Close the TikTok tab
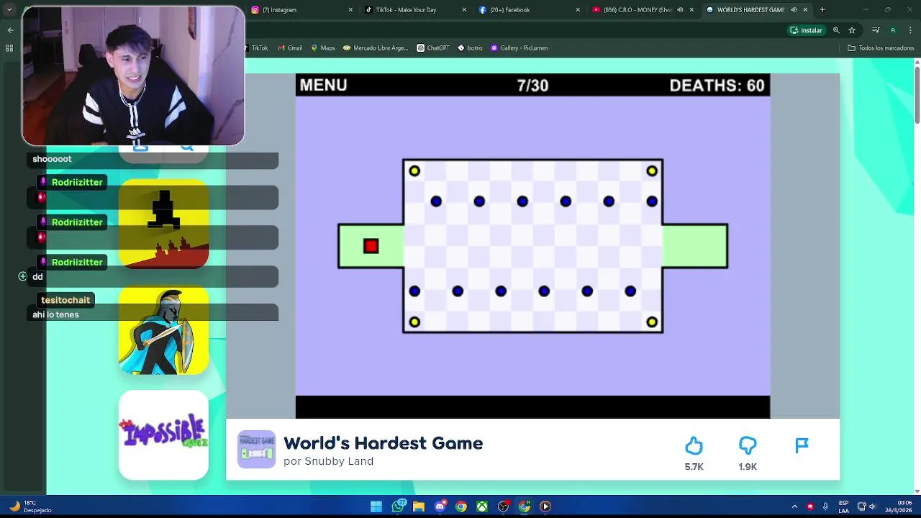This screenshot has width=921, height=518. 465,10
